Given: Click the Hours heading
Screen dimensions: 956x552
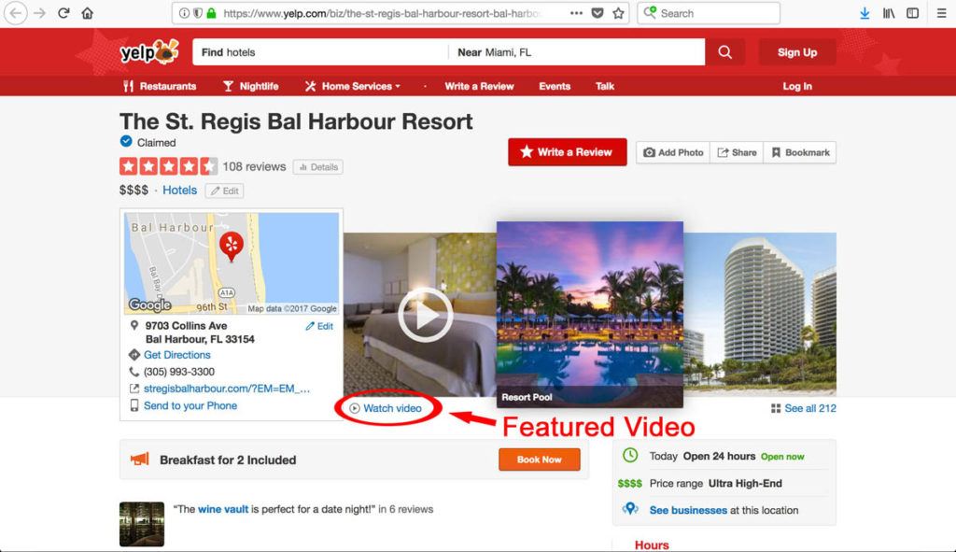Looking at the screenshot, I should [x=652, y=545].
